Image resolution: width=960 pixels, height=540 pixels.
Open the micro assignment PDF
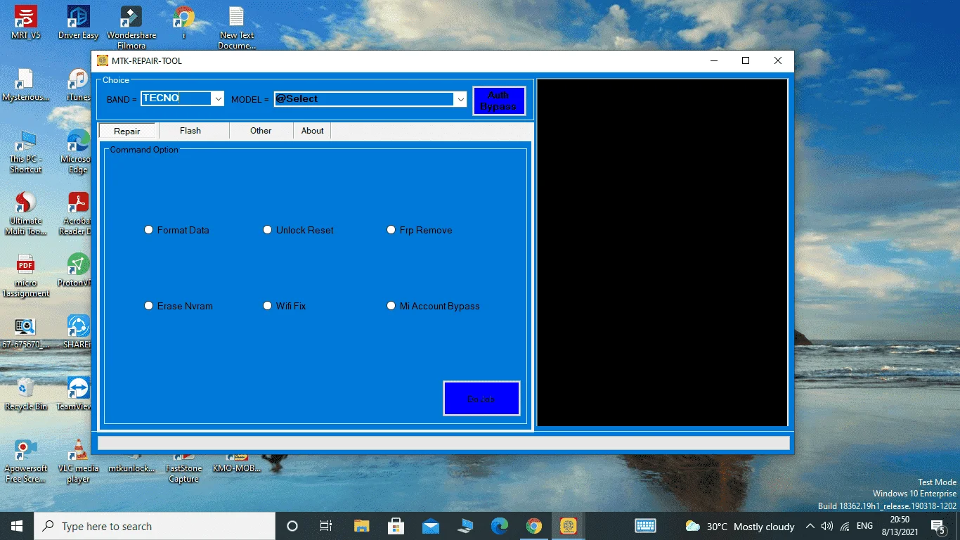tap(26, 275)
